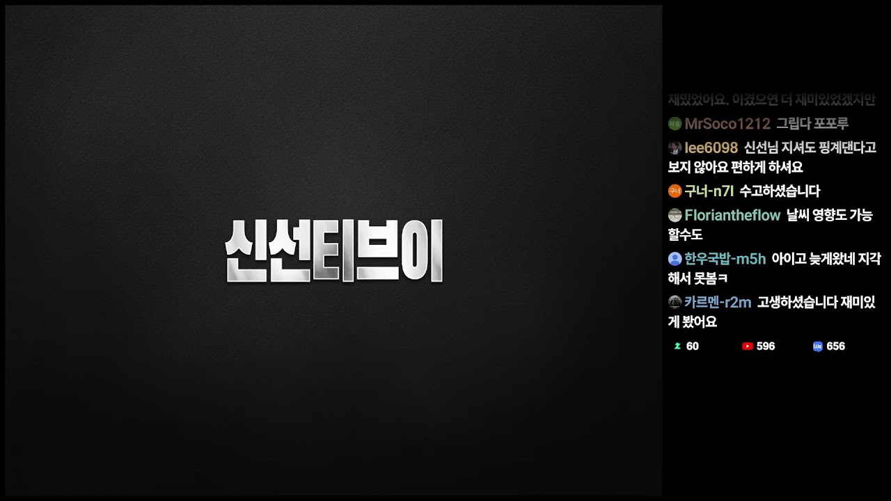Click MrSoco1212's avatar icon
The height and width of the screenshot is (501, 891).
pyautogui.click(x=675, y=124)
